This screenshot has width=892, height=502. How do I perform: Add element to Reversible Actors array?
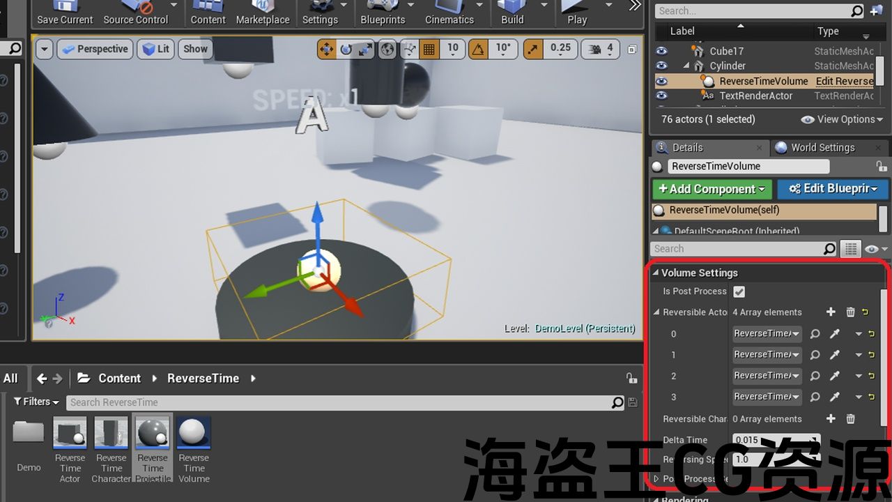click(x=830, y=312)
